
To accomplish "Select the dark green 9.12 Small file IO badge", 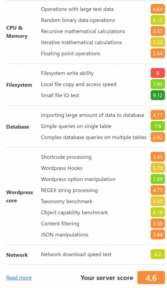I will click(x=158, y=95).
